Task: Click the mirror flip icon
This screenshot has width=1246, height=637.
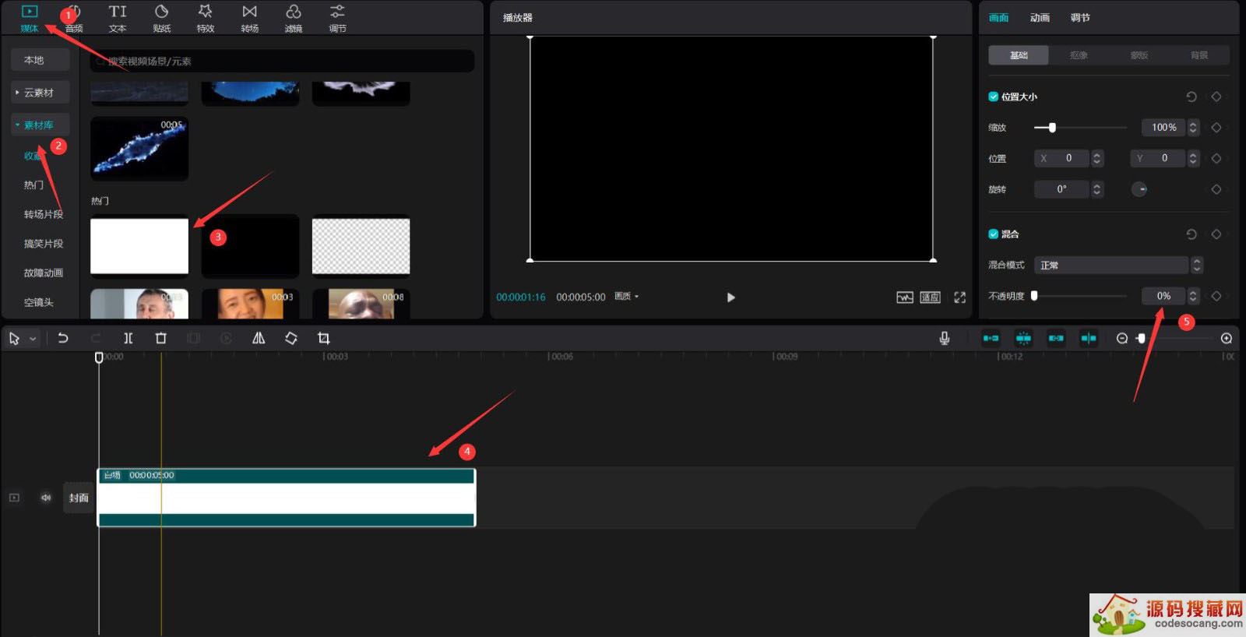Action: click(x=259, y=338)
